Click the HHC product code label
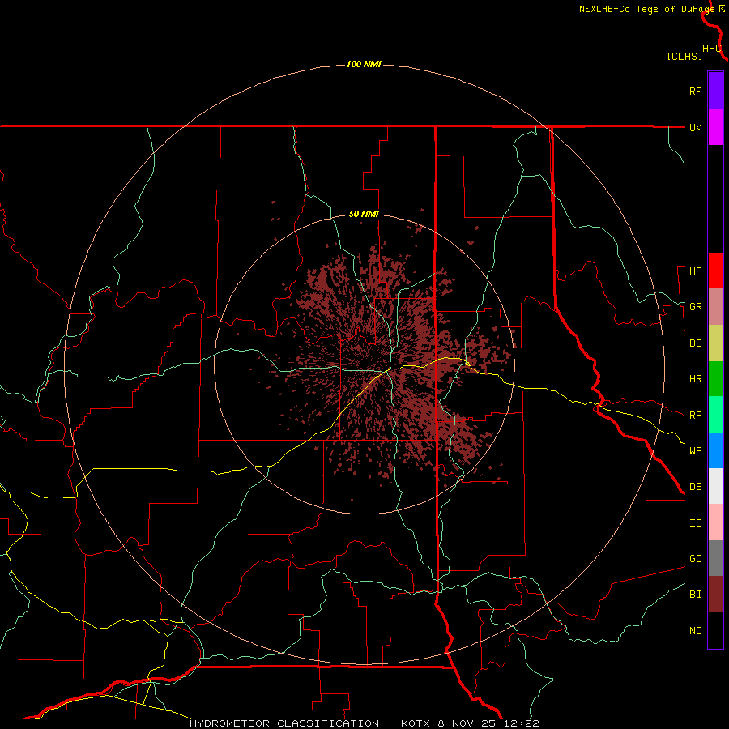The height and width of the screenshot is (729, 729). (711, 49)
